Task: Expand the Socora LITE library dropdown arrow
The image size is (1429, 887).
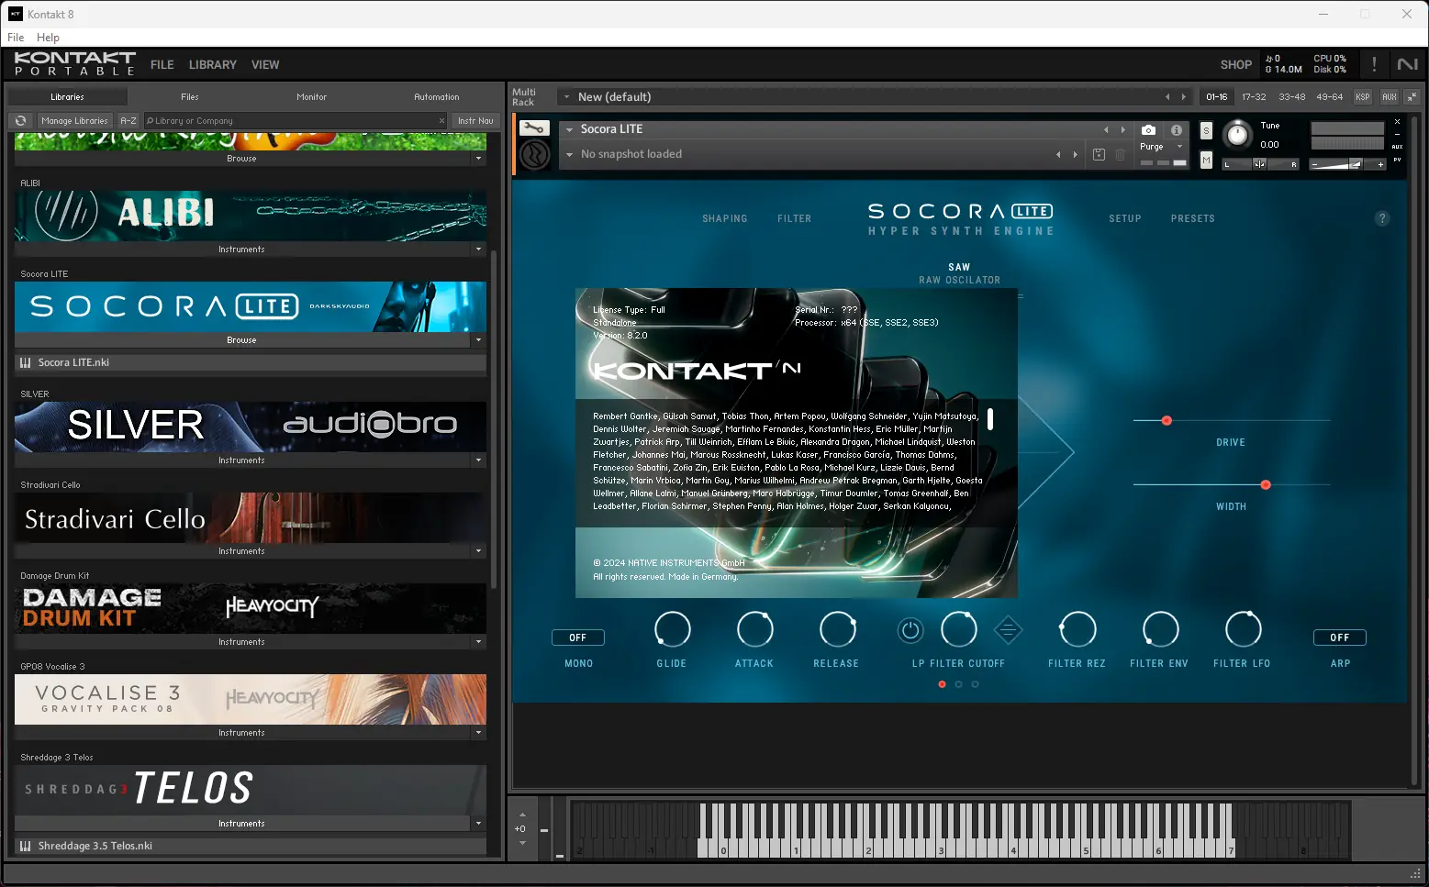Action: [478, 340]
